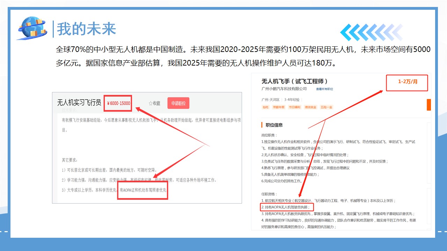The height and width of the screenshot is (251, 447).
Task: Open the 查看所有职位 link
Action: (x=324, y=89)
